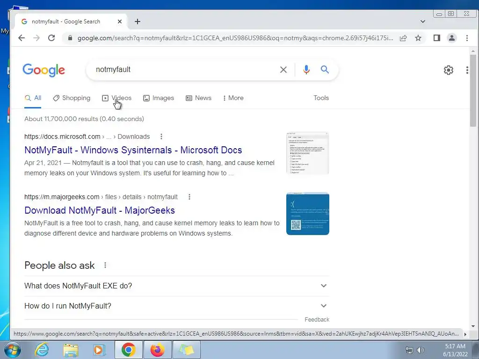Click the page vertical scrollbar thumb

473,91
